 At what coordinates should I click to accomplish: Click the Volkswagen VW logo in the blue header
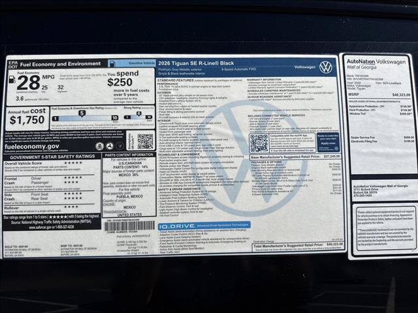pos(325,67)
